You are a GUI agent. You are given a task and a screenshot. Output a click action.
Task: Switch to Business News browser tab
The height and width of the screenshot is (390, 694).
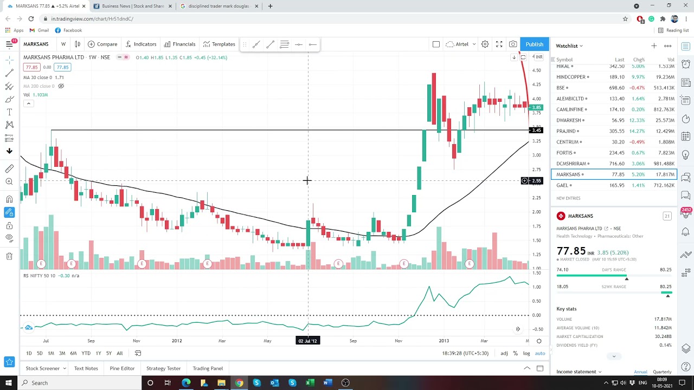pos(132,6)
